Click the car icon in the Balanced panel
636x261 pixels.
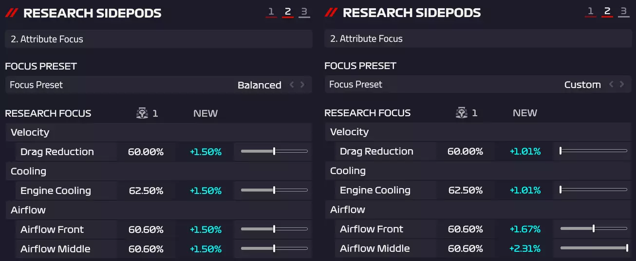[x=142, y=113]
